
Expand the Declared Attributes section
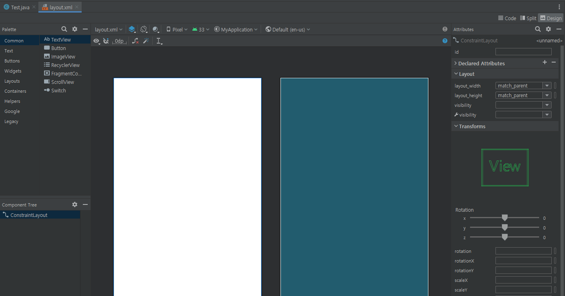point(455,63)
